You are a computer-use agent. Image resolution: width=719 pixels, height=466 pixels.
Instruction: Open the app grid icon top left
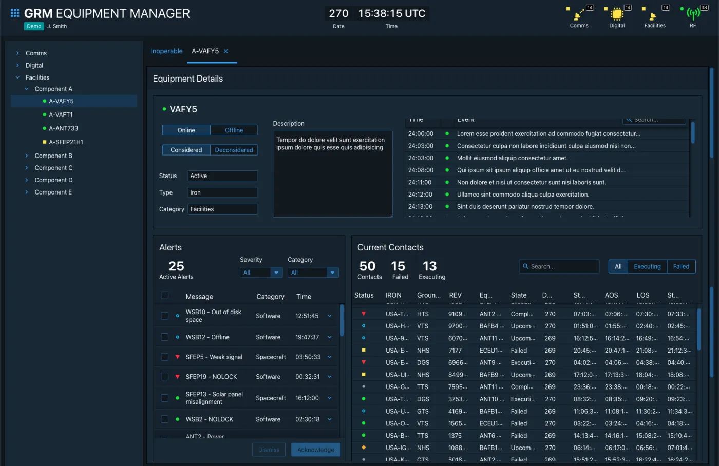click(x=14, y=13)
